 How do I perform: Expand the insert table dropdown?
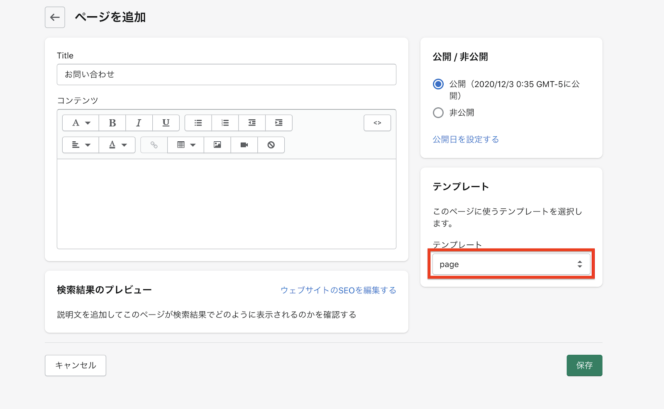pyautogui.click(x=186, y=145)
